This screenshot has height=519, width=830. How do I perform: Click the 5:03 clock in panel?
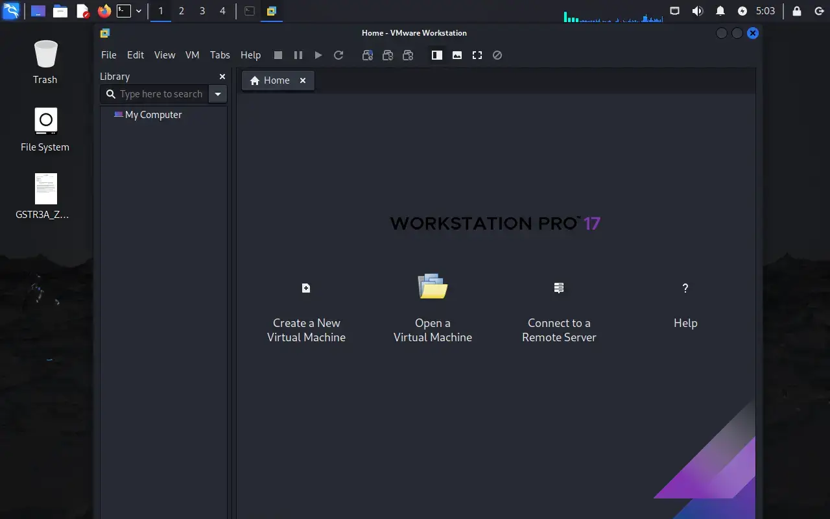tap(766, 11)
